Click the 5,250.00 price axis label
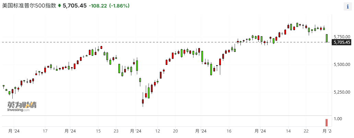Viewport: 354px width, 138px height. 341,92
